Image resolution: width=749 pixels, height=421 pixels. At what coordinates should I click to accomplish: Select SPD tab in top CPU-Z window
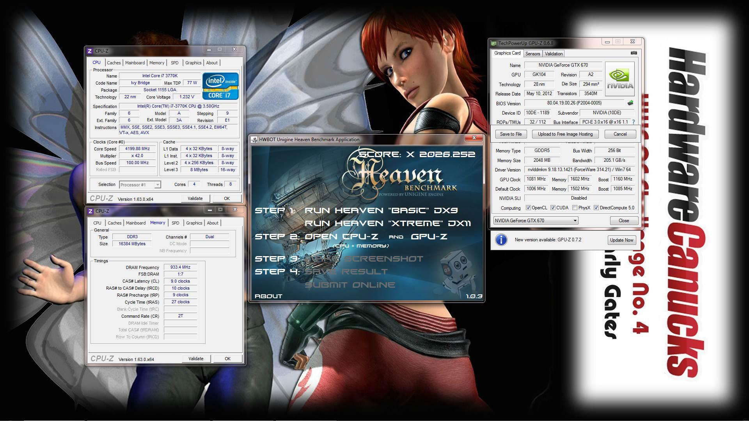[175, 63]
